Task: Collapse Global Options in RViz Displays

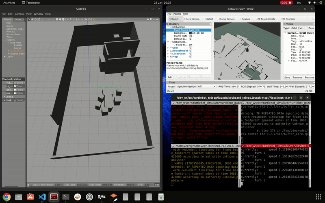Action: point(168,27)
